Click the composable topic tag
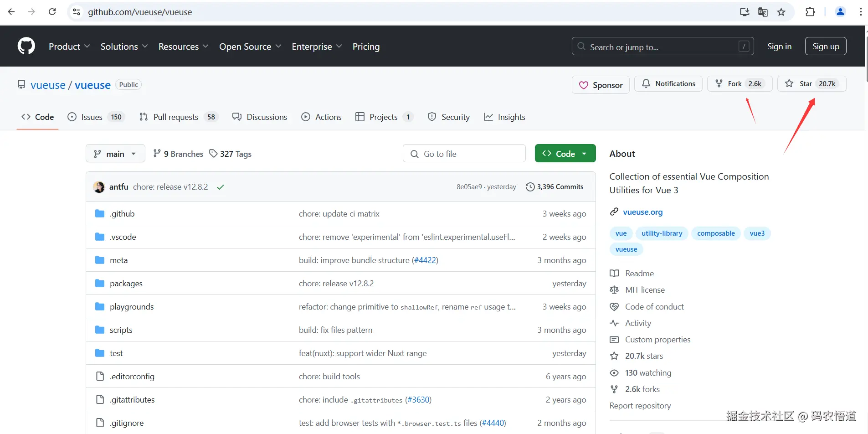868x434 pixels. 716,233
